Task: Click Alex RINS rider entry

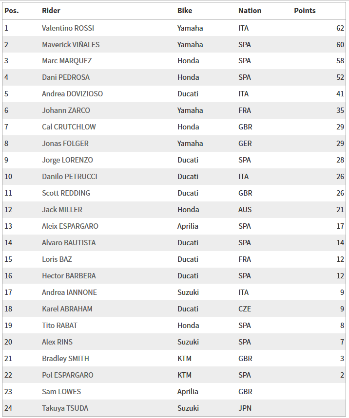Action: (57, 342)
